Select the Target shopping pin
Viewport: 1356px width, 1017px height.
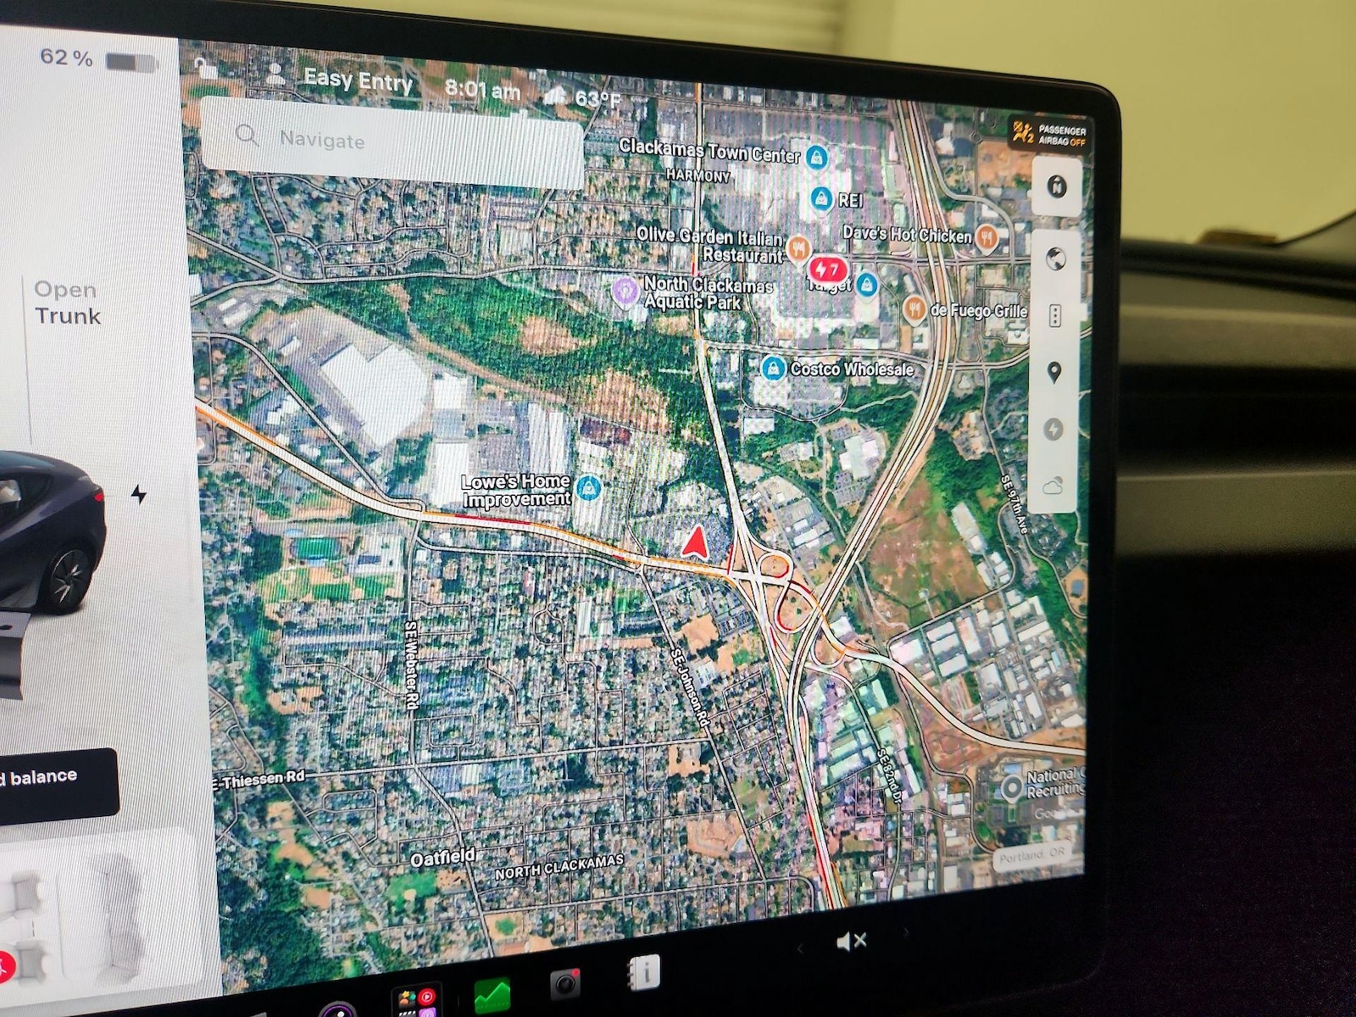point(865,285)
